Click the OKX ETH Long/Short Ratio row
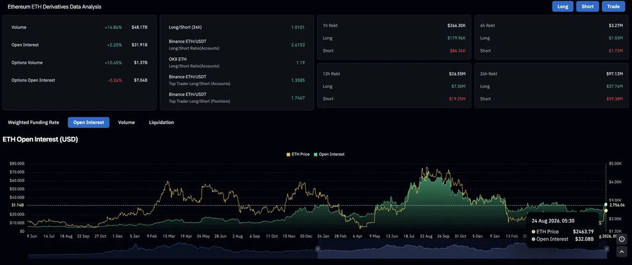Image resolution: width=632 pixels, height=265 pixels. click(x=236, y=63)
